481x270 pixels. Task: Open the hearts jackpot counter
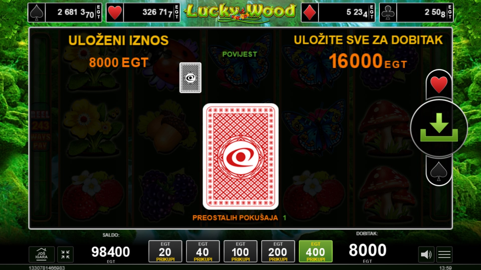click(x=143, y=13)
